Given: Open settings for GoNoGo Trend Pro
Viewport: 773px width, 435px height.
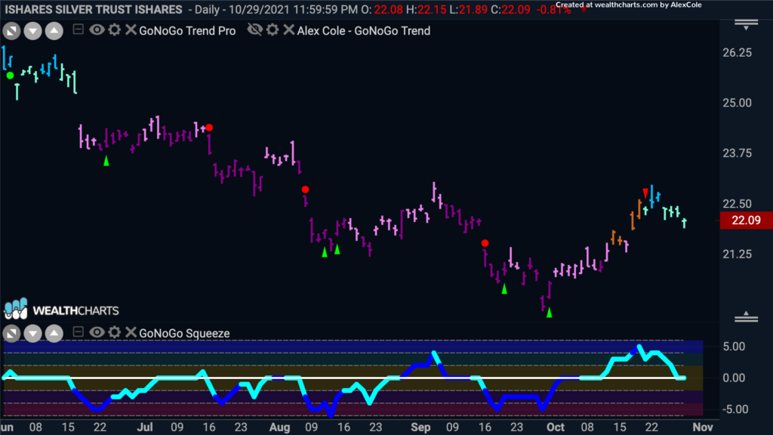Looking at the screenshot, I should (x=115, y=30).
